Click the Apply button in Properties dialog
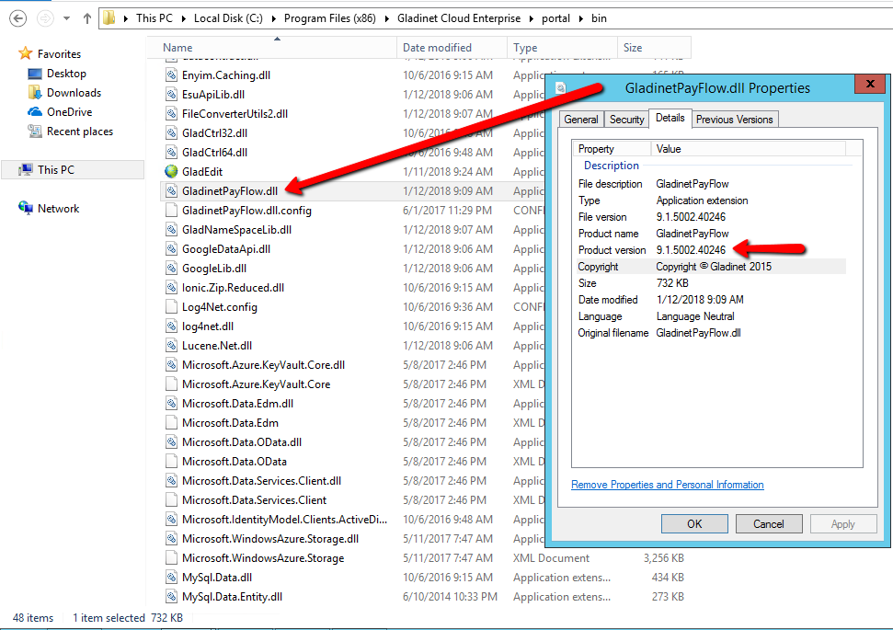Image resolution: width=893 pixels, height=630 pixels. (843, 524)
